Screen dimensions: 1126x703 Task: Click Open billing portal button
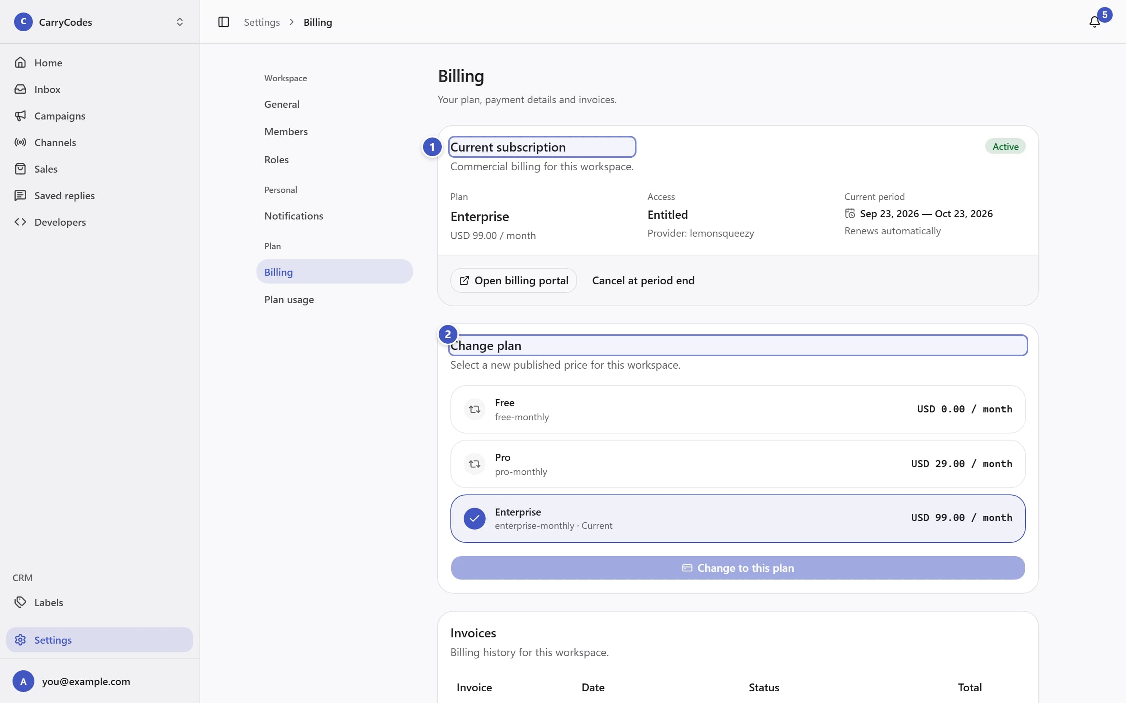[513, 280]
